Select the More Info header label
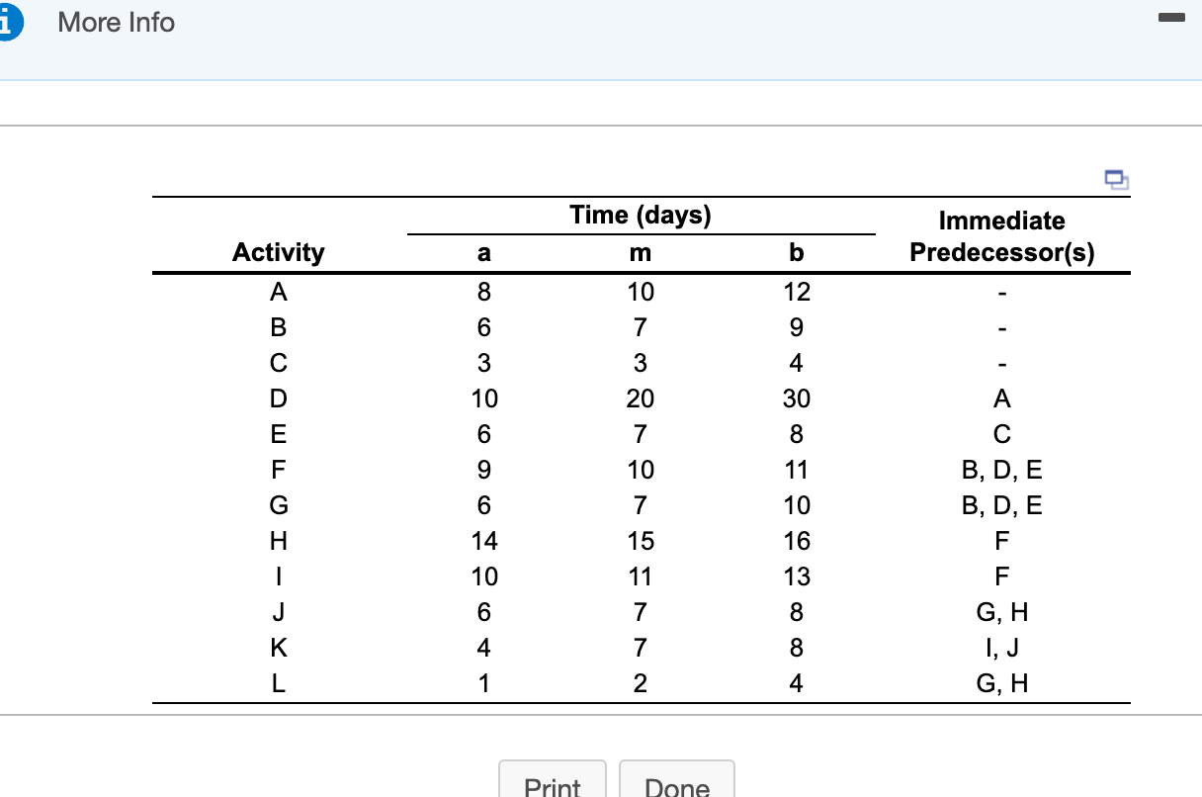The image size is (1202, 797). coord(115,22)
